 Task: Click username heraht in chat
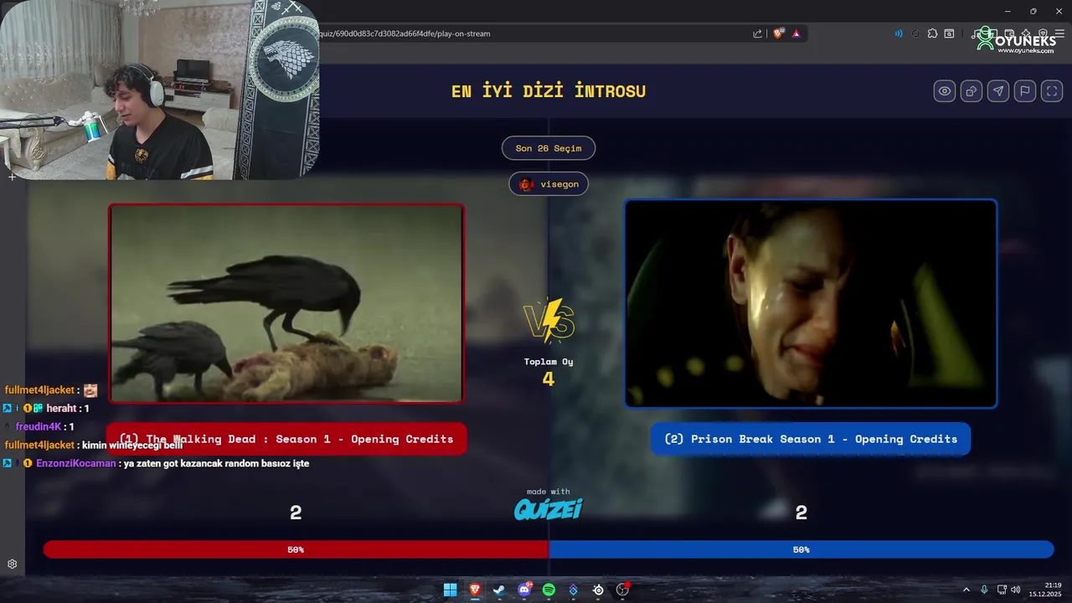point(62,408)
